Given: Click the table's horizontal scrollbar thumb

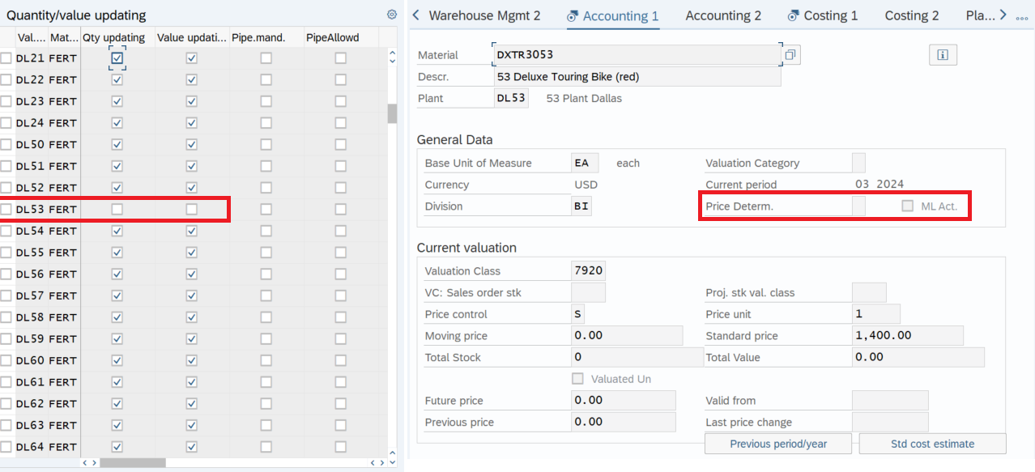Looking at the screenshot, I should pyautogui.click(x=133, y=463).
